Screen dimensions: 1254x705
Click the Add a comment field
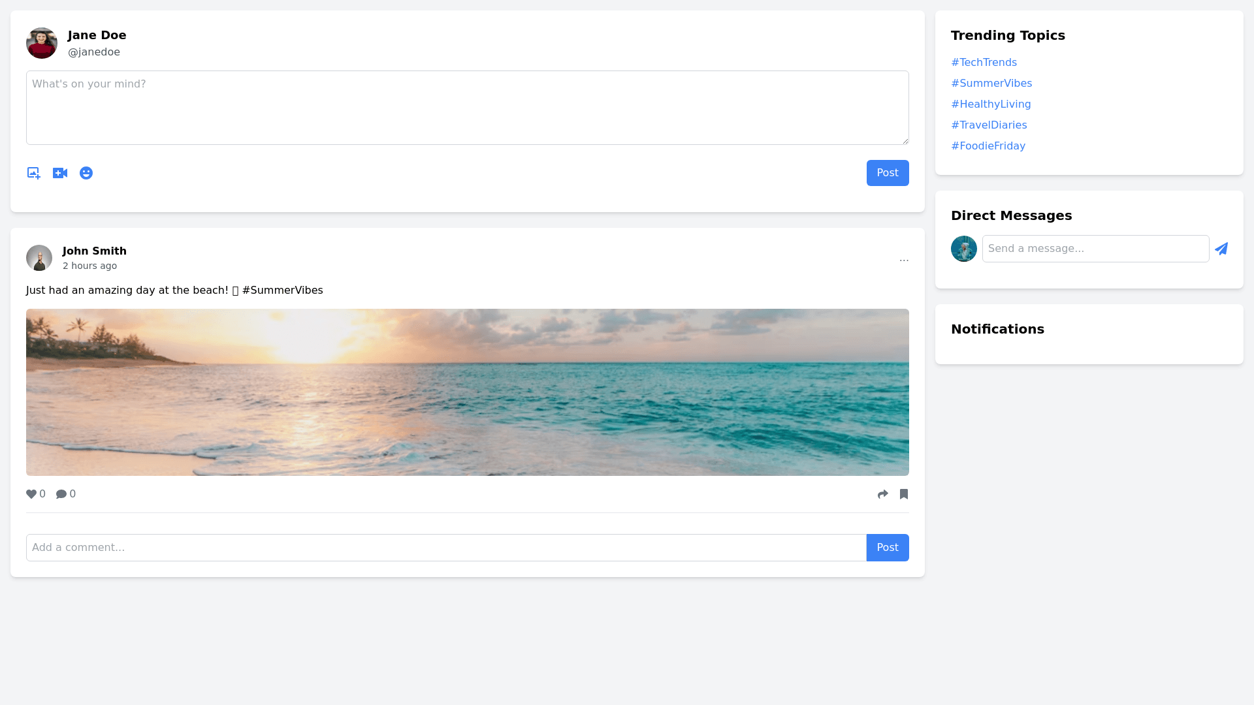[x=446, y=548]
